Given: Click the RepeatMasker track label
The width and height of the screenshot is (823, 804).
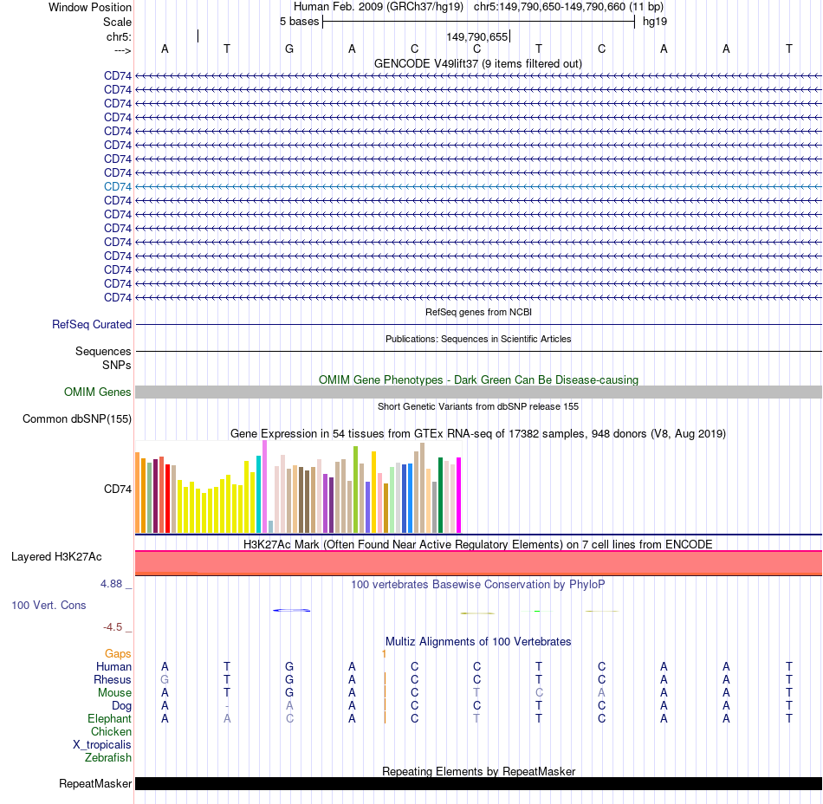Looking at the screenshot, I should point(95,783).
